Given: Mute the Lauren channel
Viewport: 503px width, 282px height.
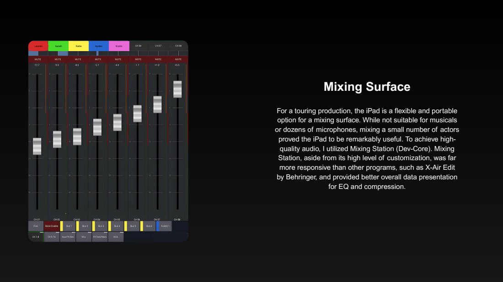Looking at the screenshot, I should pos(37,59).
